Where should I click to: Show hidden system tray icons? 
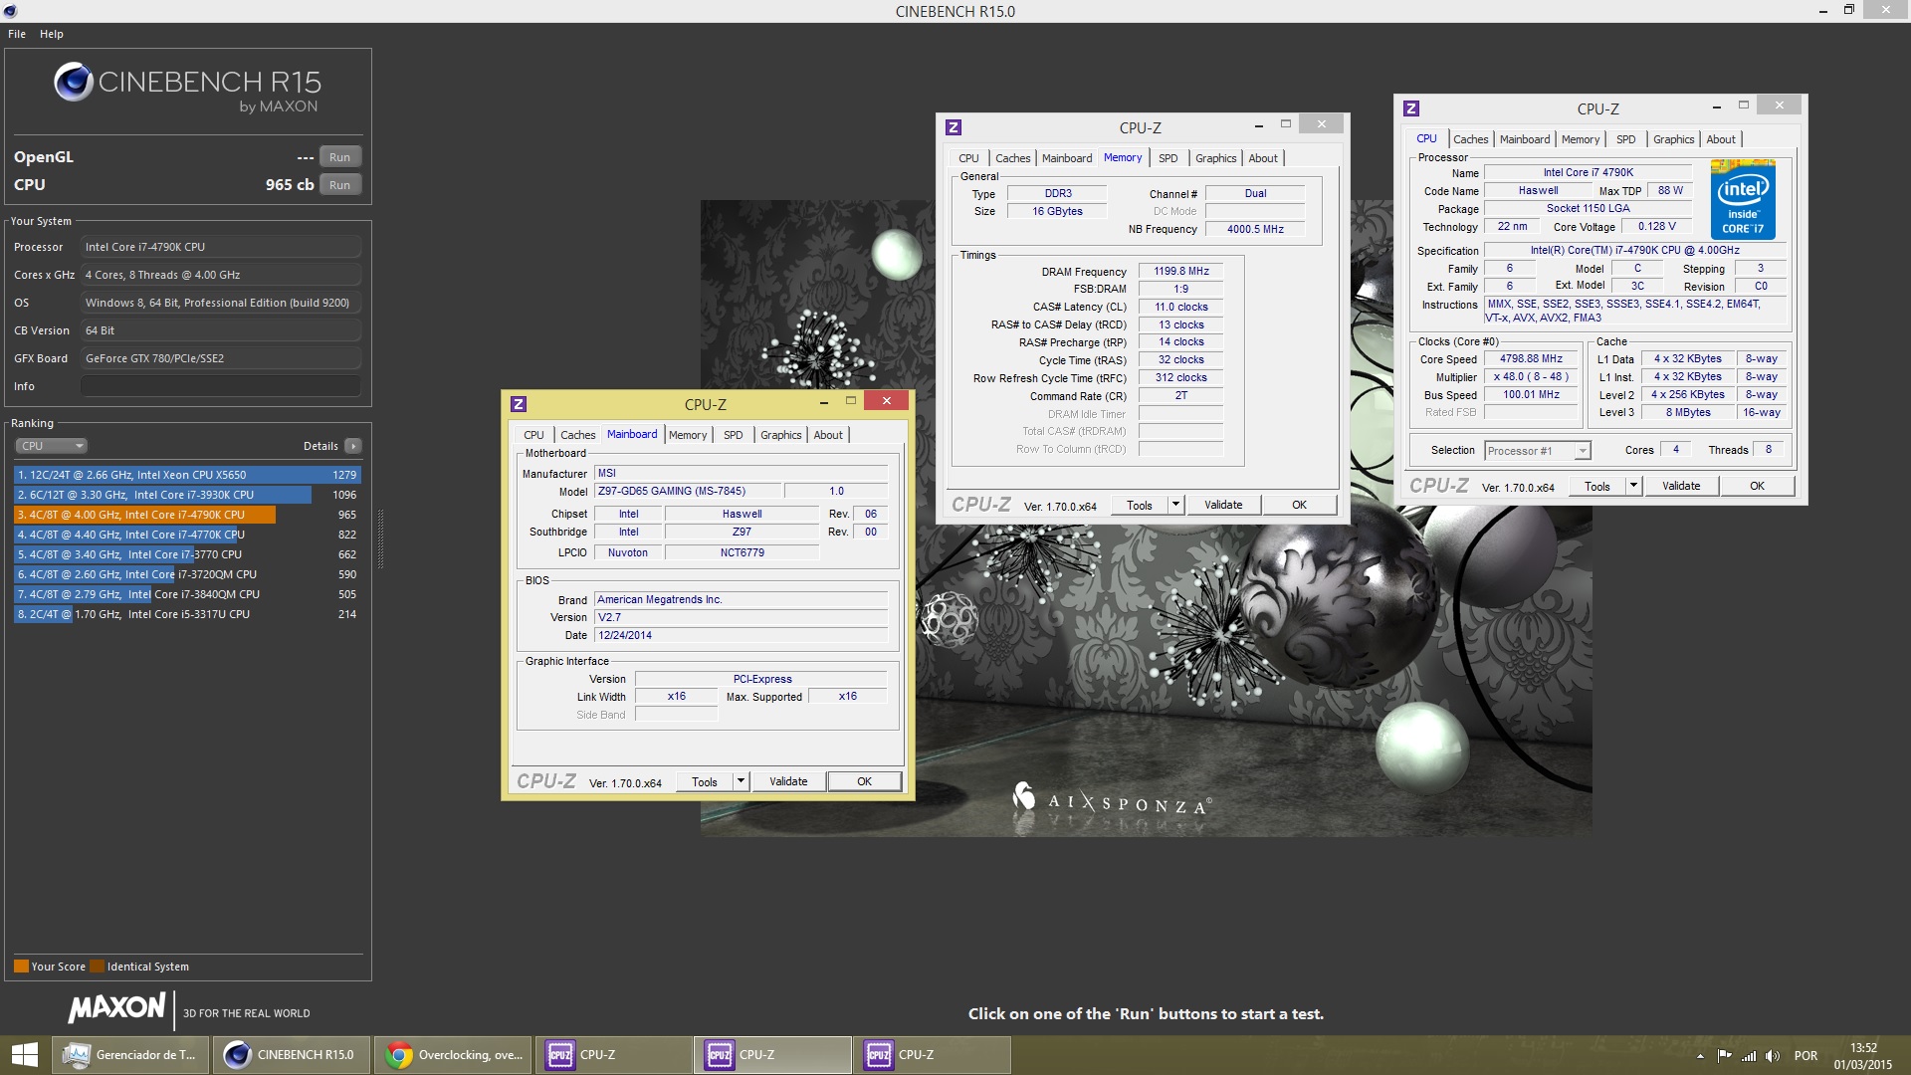(x=1700, y=1056)
